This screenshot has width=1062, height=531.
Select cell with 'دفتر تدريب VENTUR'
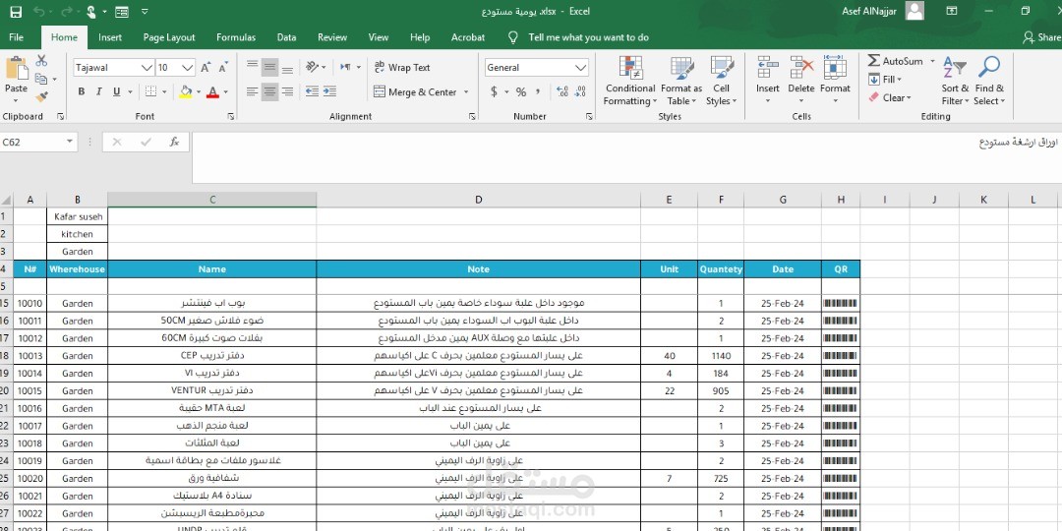212,390
